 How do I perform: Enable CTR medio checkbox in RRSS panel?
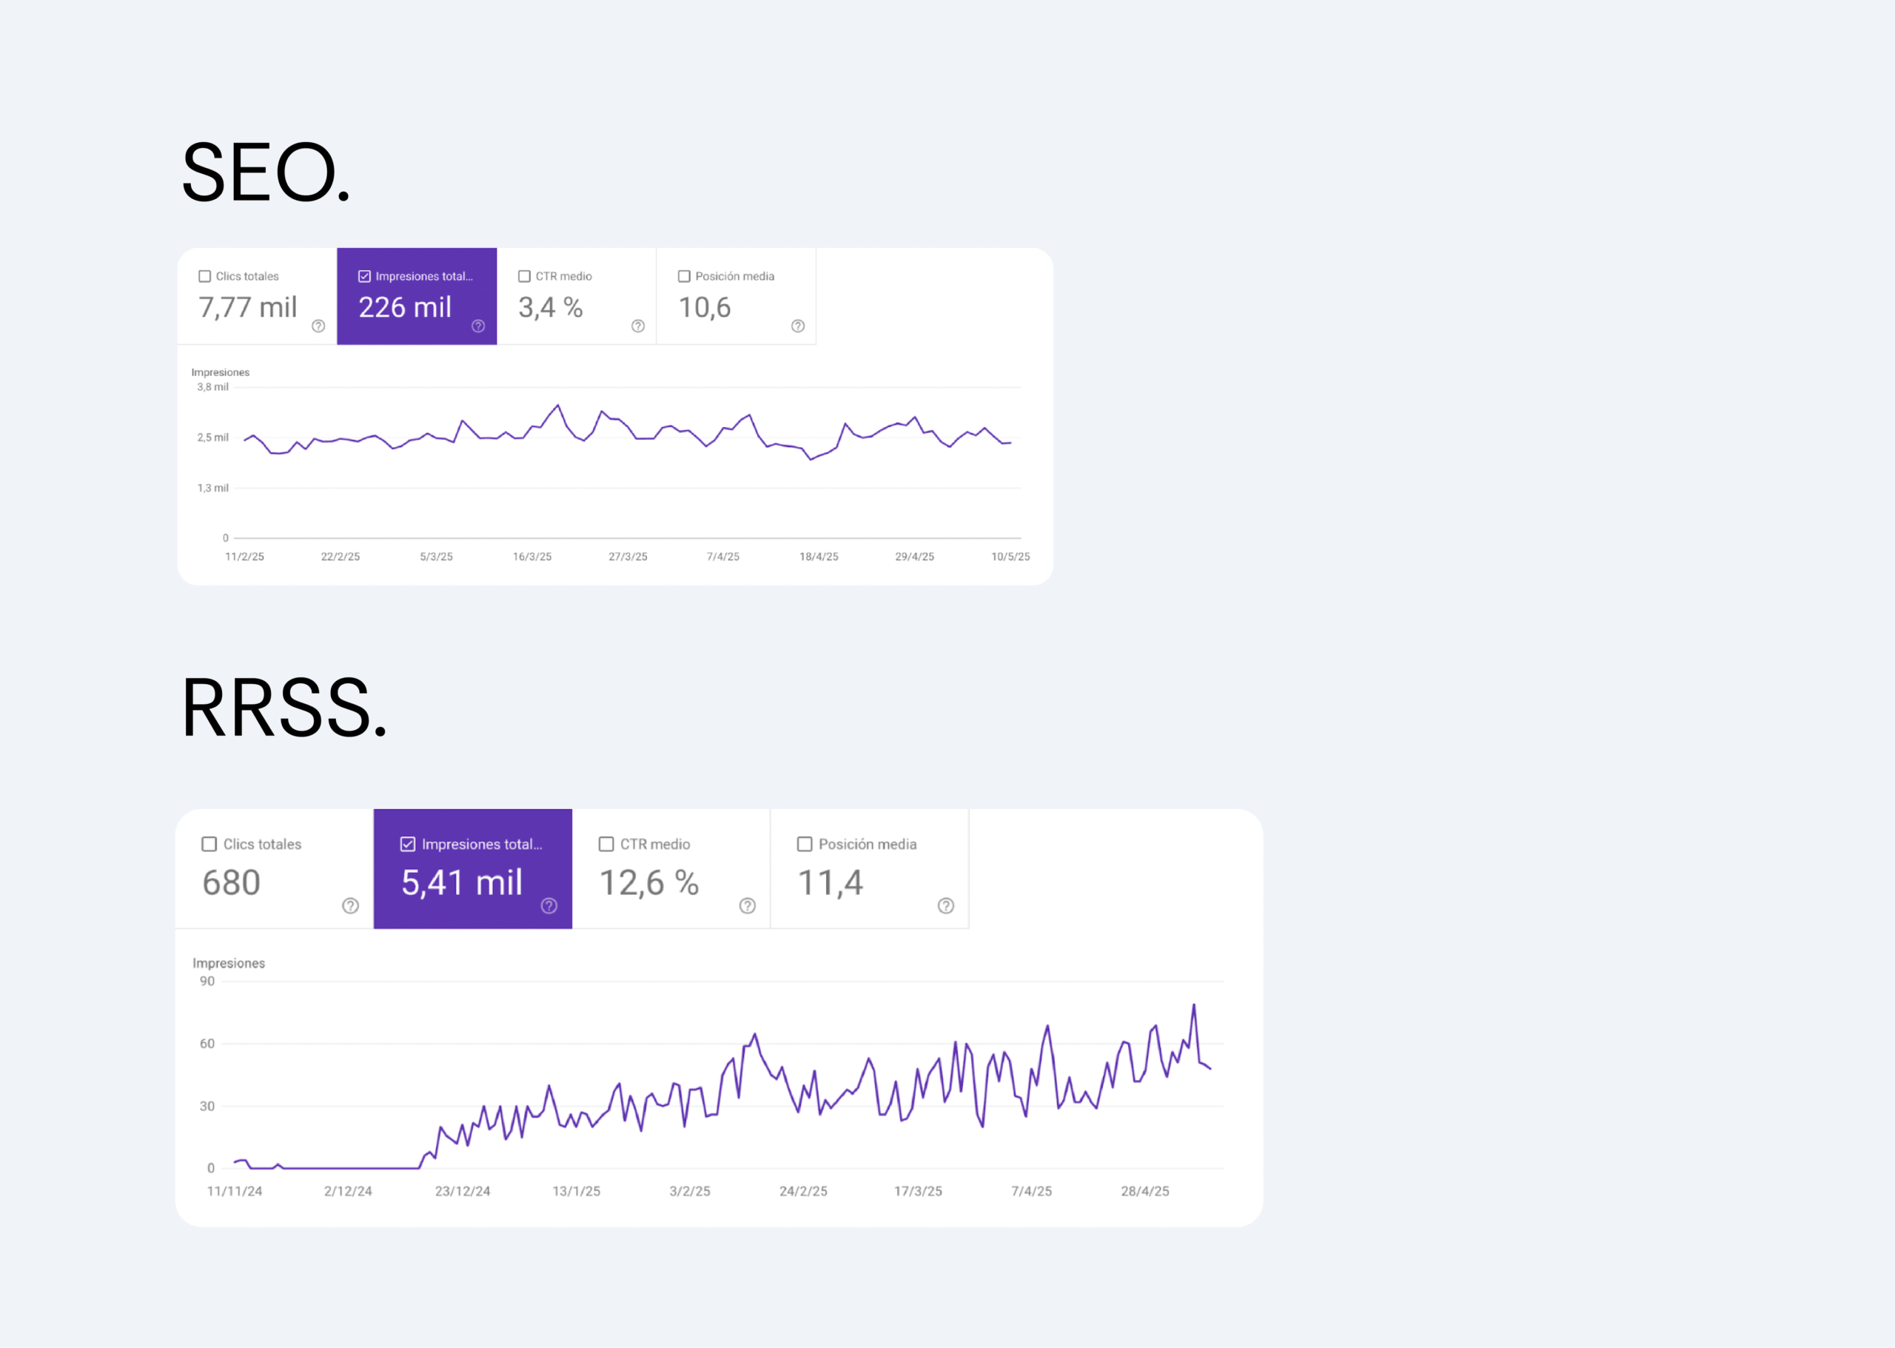[607, 844]
